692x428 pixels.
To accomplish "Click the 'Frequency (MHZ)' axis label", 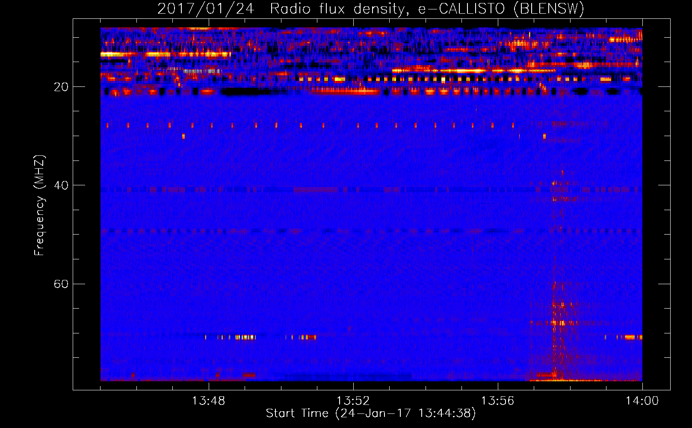I will point(39,205).
